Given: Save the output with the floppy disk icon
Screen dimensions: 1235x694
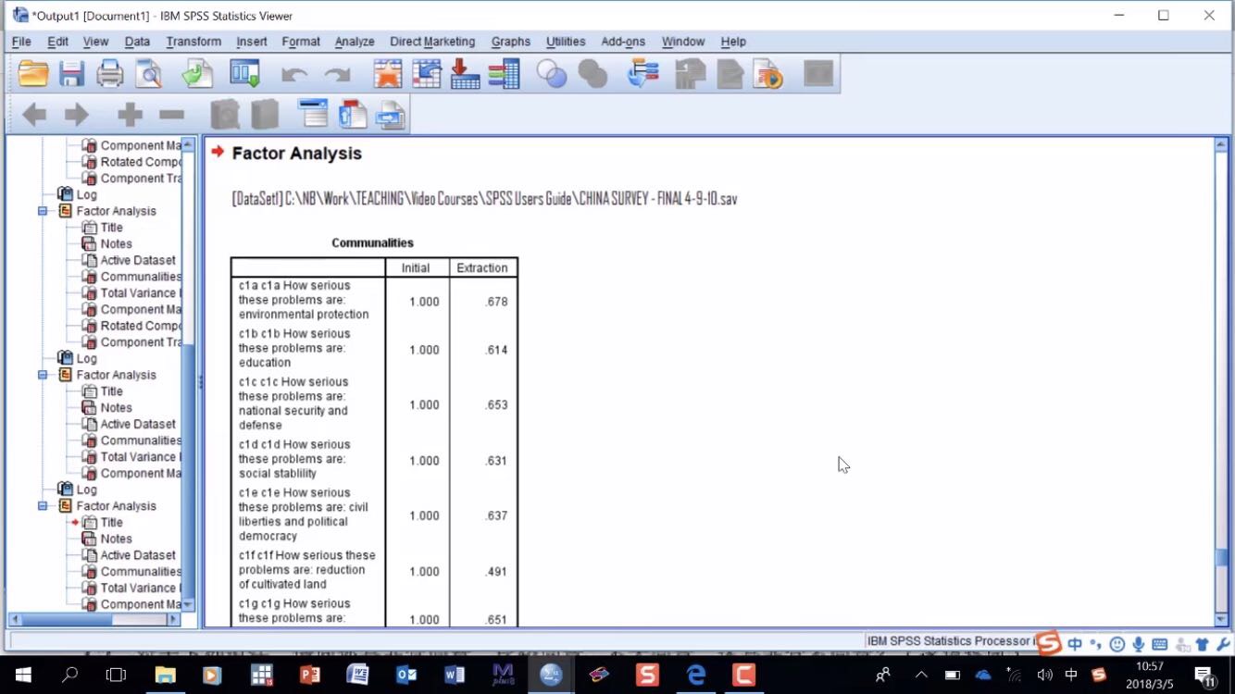Looking at the screenshot, I should [71, 74].
